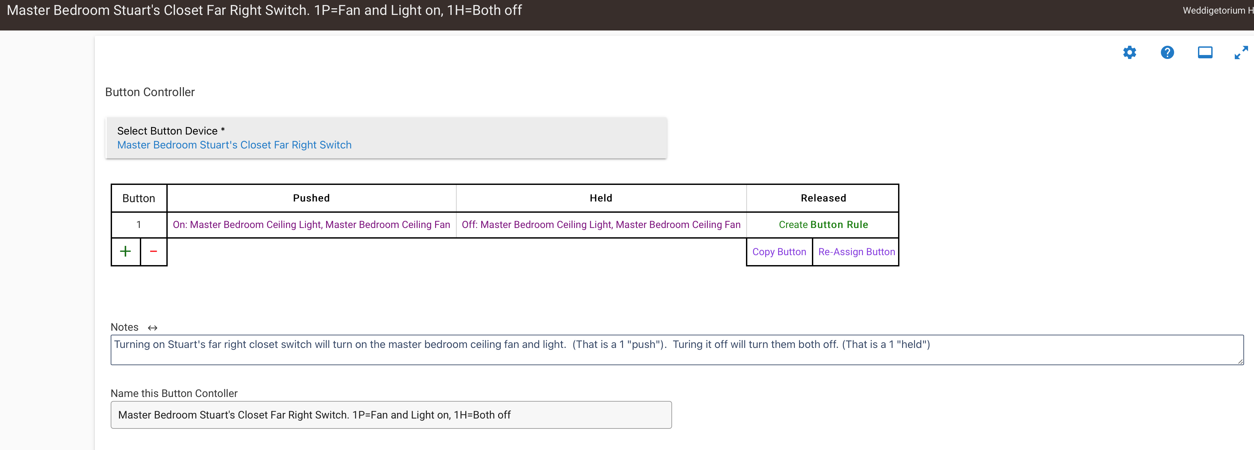The image size is (1254, 450).
Task: Click the Name this Button Controller field
Action: click(x=391, y=415)
